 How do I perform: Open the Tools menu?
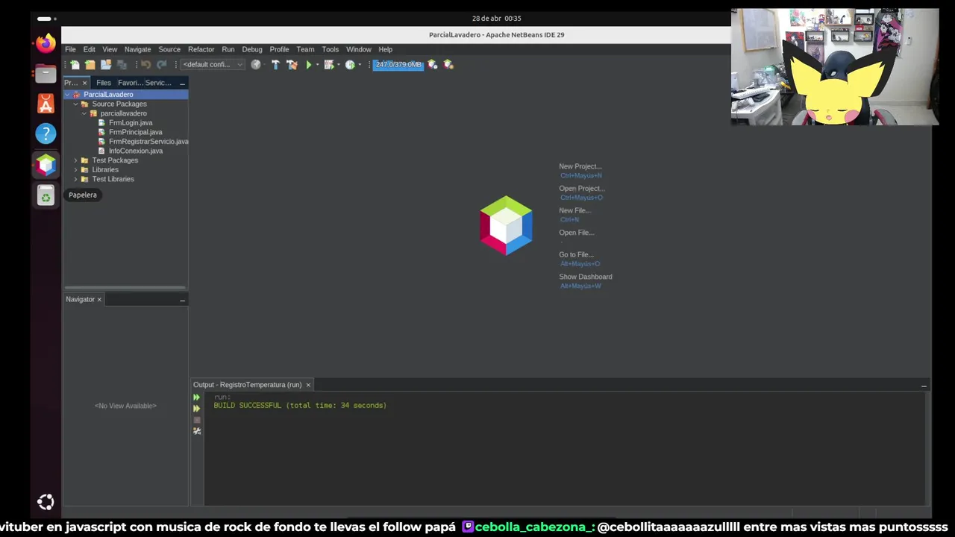coord(330,49)
